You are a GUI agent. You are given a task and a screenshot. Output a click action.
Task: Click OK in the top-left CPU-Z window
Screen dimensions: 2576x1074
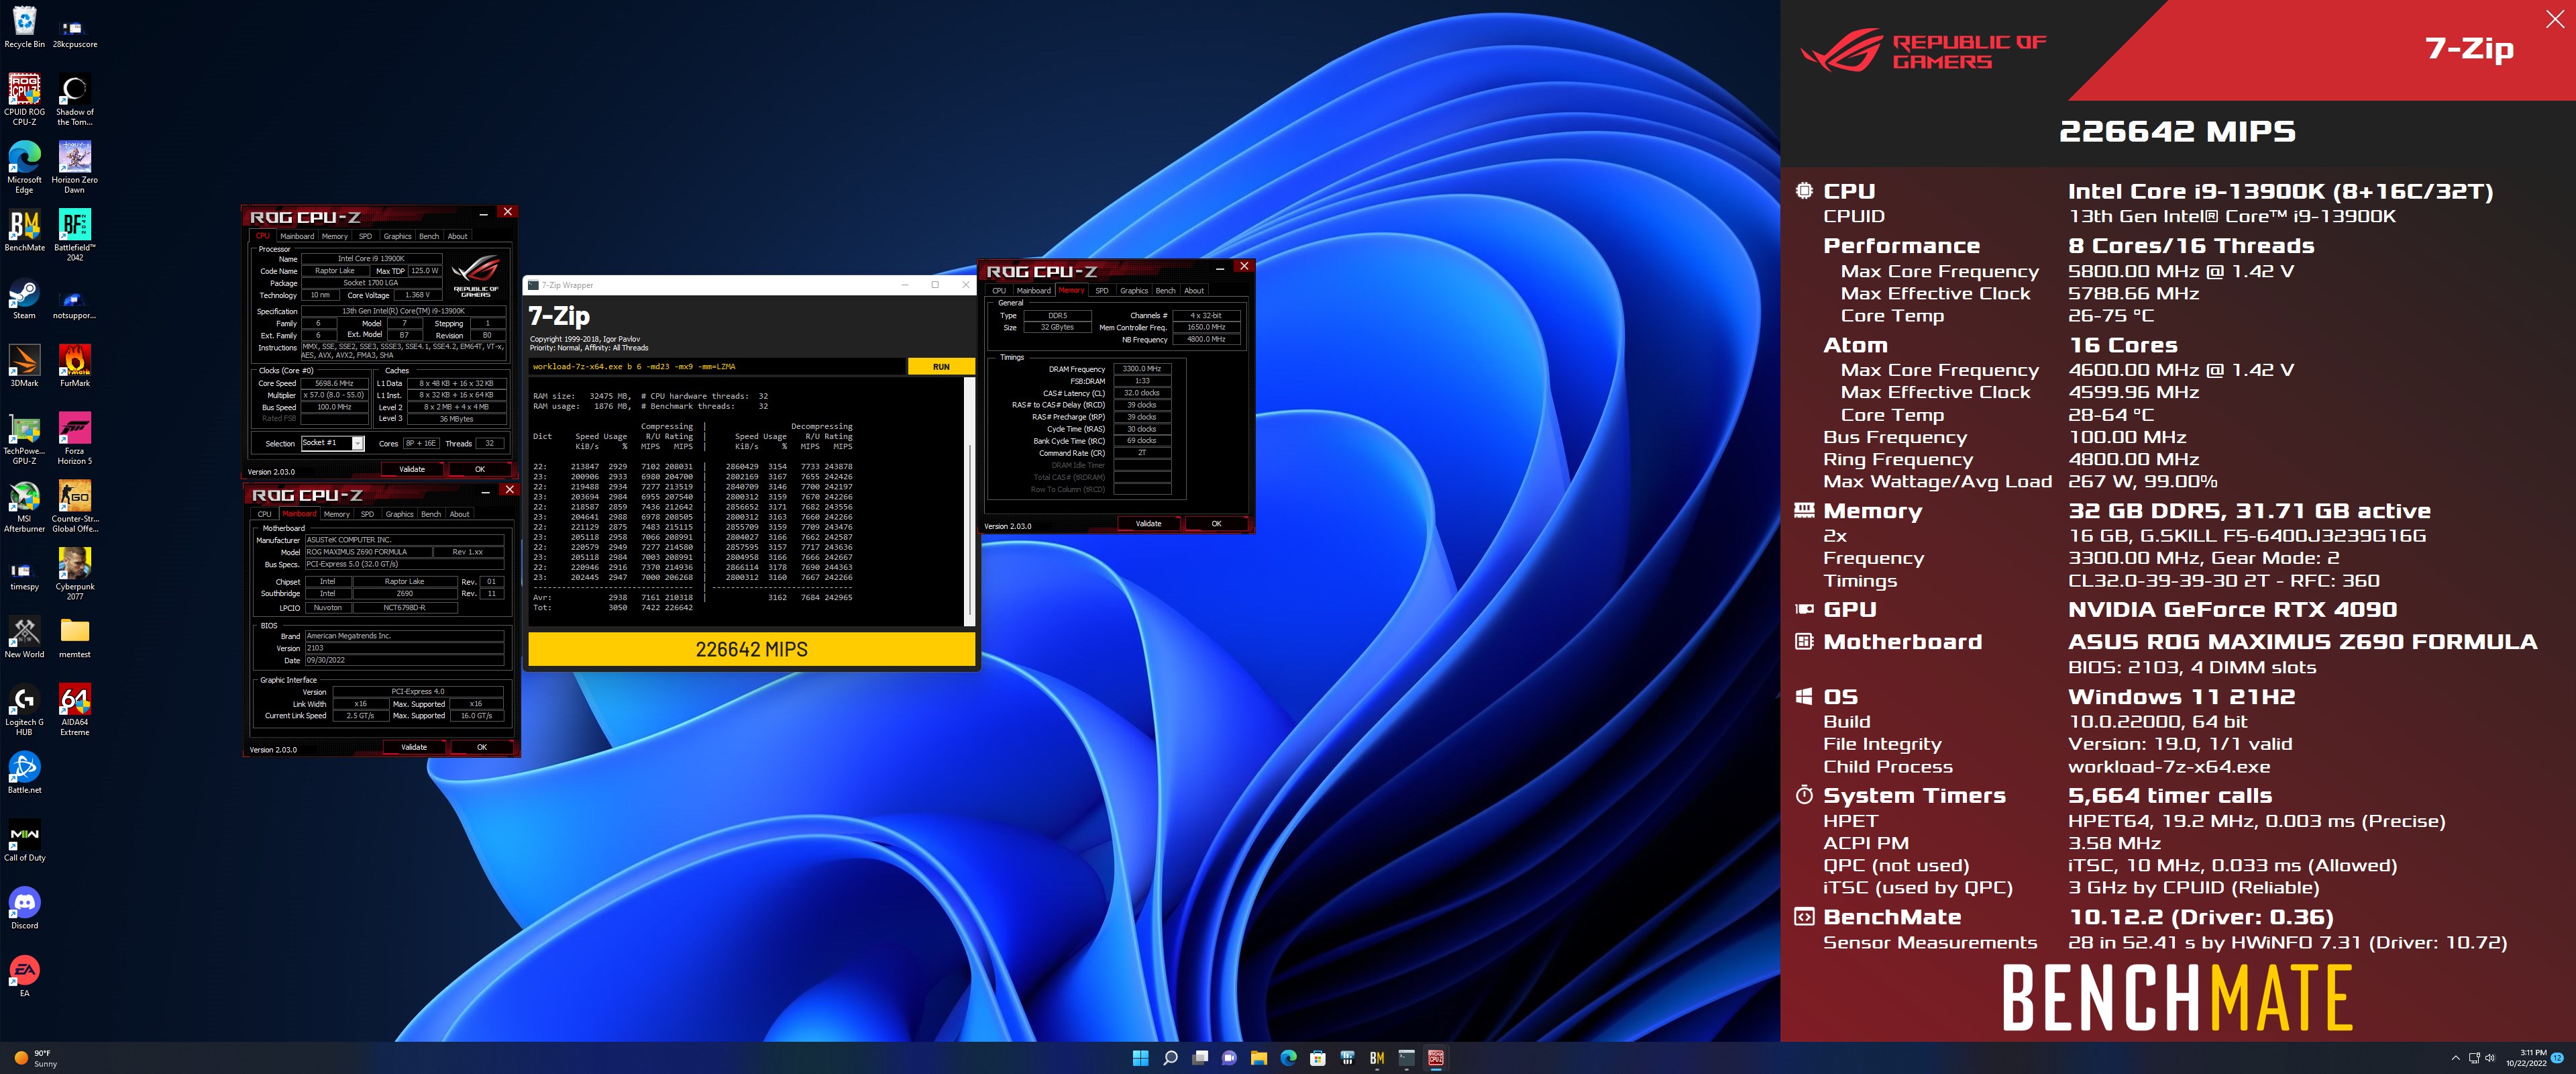480,469
